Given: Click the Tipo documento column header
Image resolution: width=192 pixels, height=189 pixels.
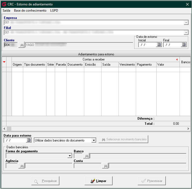Looking at the screenshot, I should tap(35, 65).
